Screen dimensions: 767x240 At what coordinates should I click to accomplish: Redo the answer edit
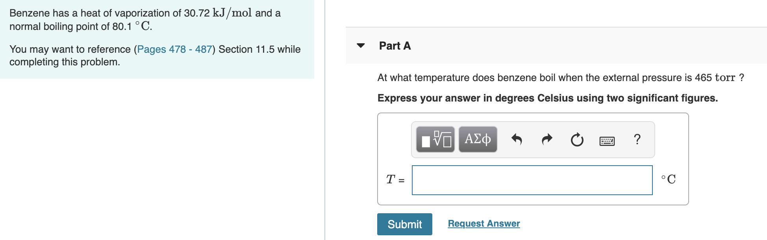pyautogui.click(x=547, y=139)
